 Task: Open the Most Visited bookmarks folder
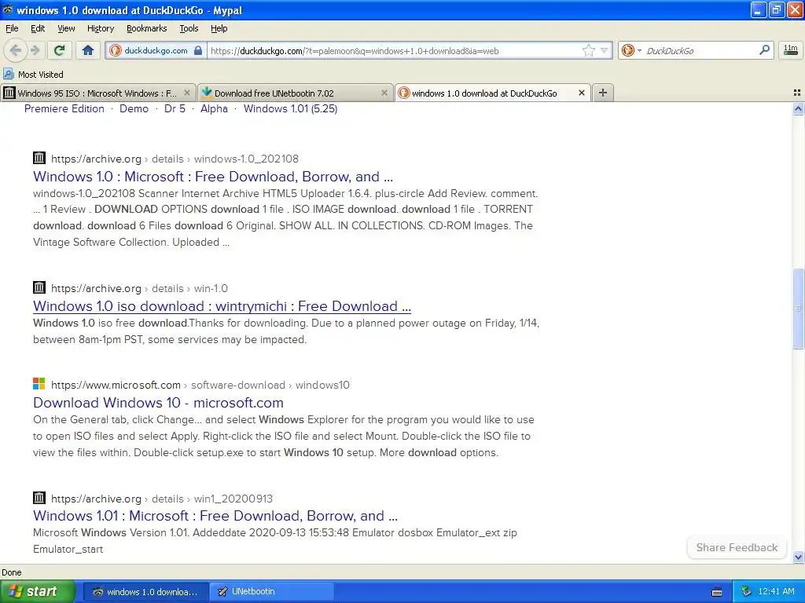click(33, 75)
